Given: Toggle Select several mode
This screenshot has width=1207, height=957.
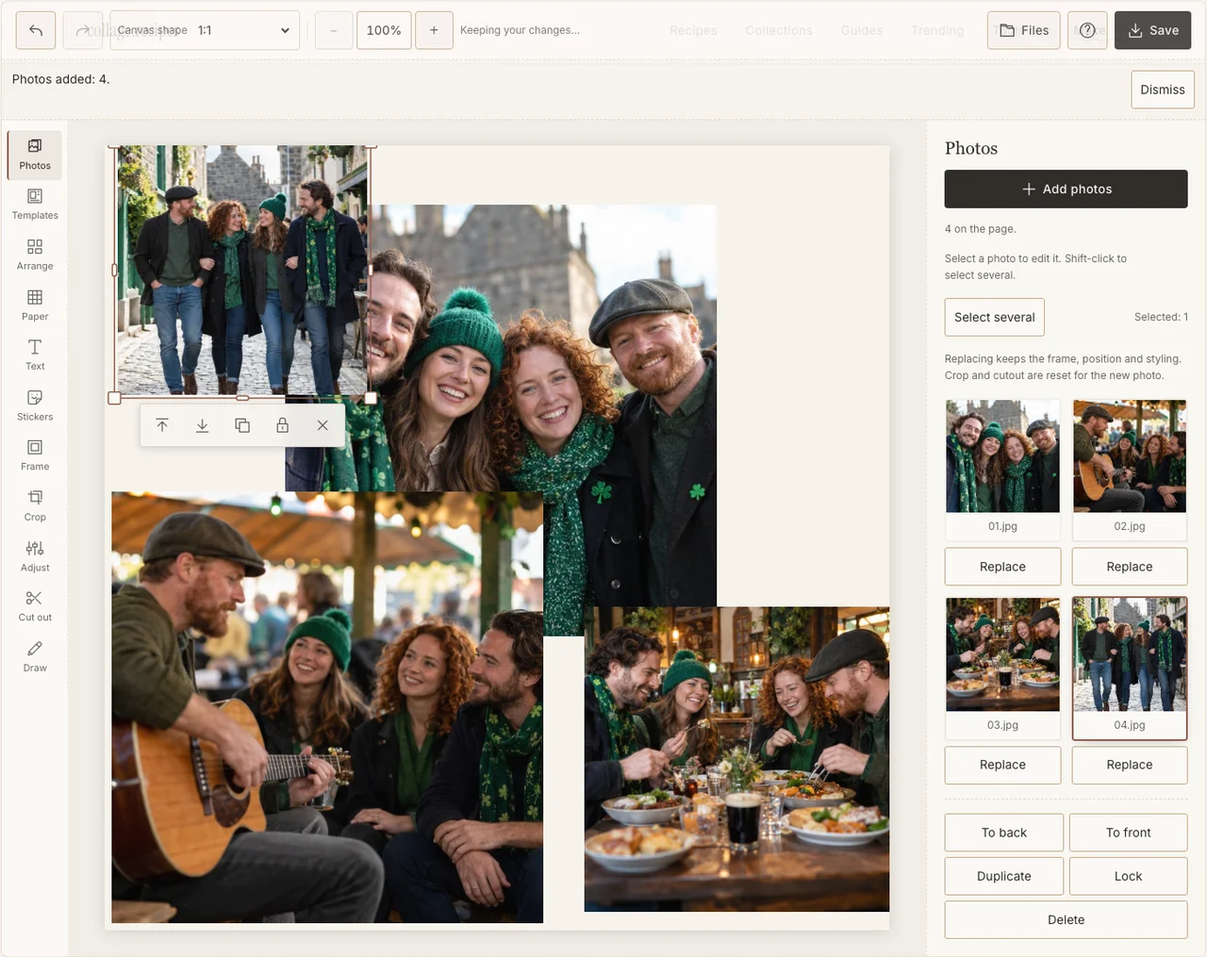Looking at the screenshot, I should pyautogui.click(x=994, y=317).
